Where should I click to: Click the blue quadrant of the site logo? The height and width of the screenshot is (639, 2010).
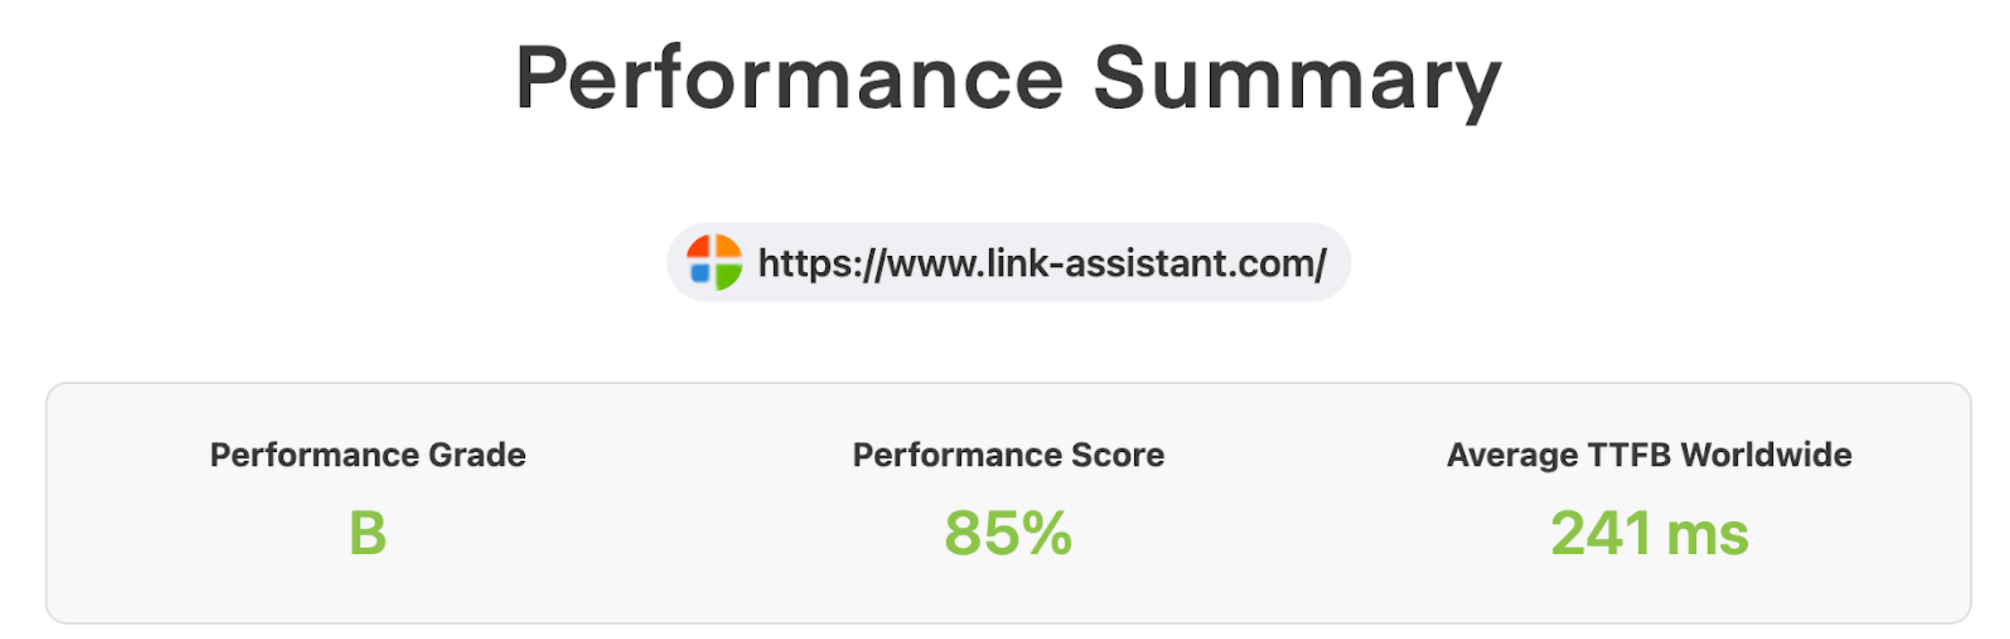700,274
